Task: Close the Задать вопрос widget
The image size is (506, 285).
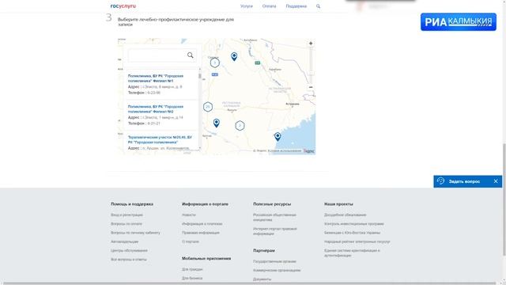Action: (x=496, y=181)
